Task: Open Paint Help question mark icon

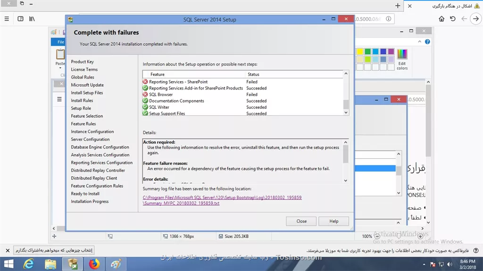Action: 427,41
